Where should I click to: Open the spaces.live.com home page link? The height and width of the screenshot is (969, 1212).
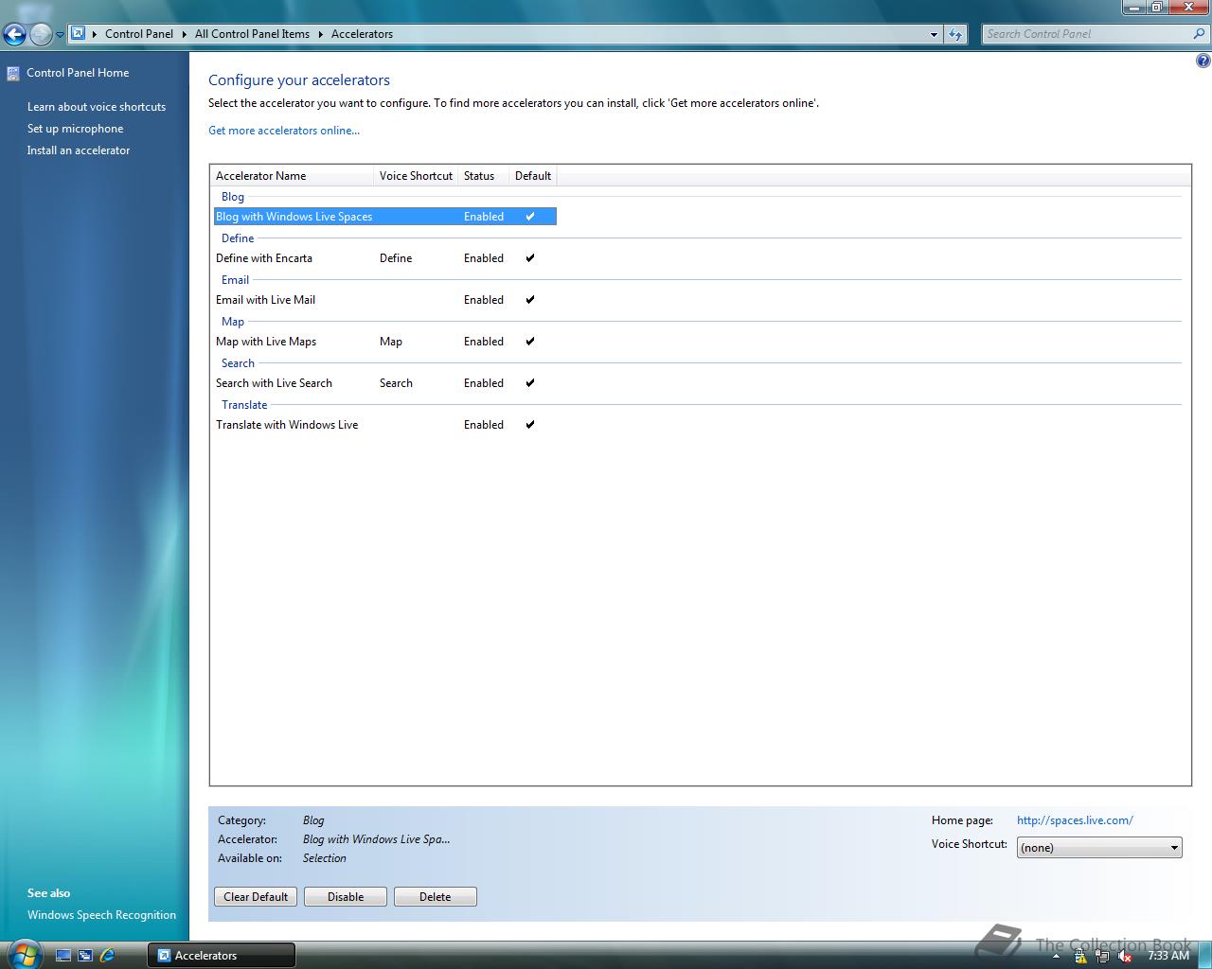[1075, 820]
